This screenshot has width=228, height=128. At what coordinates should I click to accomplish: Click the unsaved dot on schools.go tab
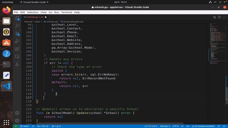coord(46,17)
